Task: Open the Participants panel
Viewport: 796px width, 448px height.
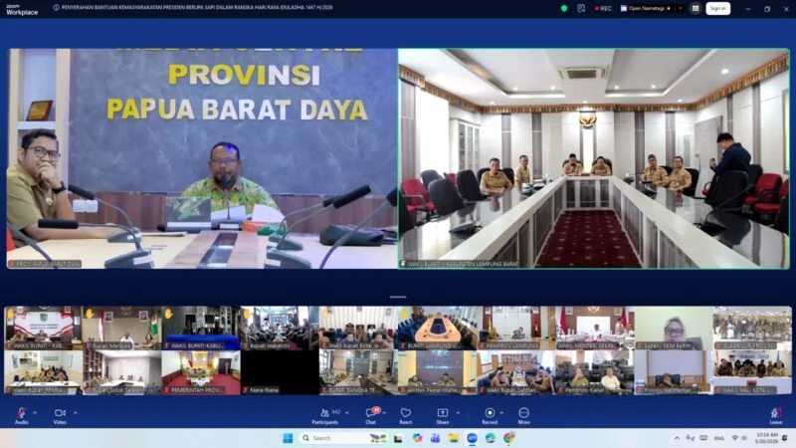Action: [325, 415]
